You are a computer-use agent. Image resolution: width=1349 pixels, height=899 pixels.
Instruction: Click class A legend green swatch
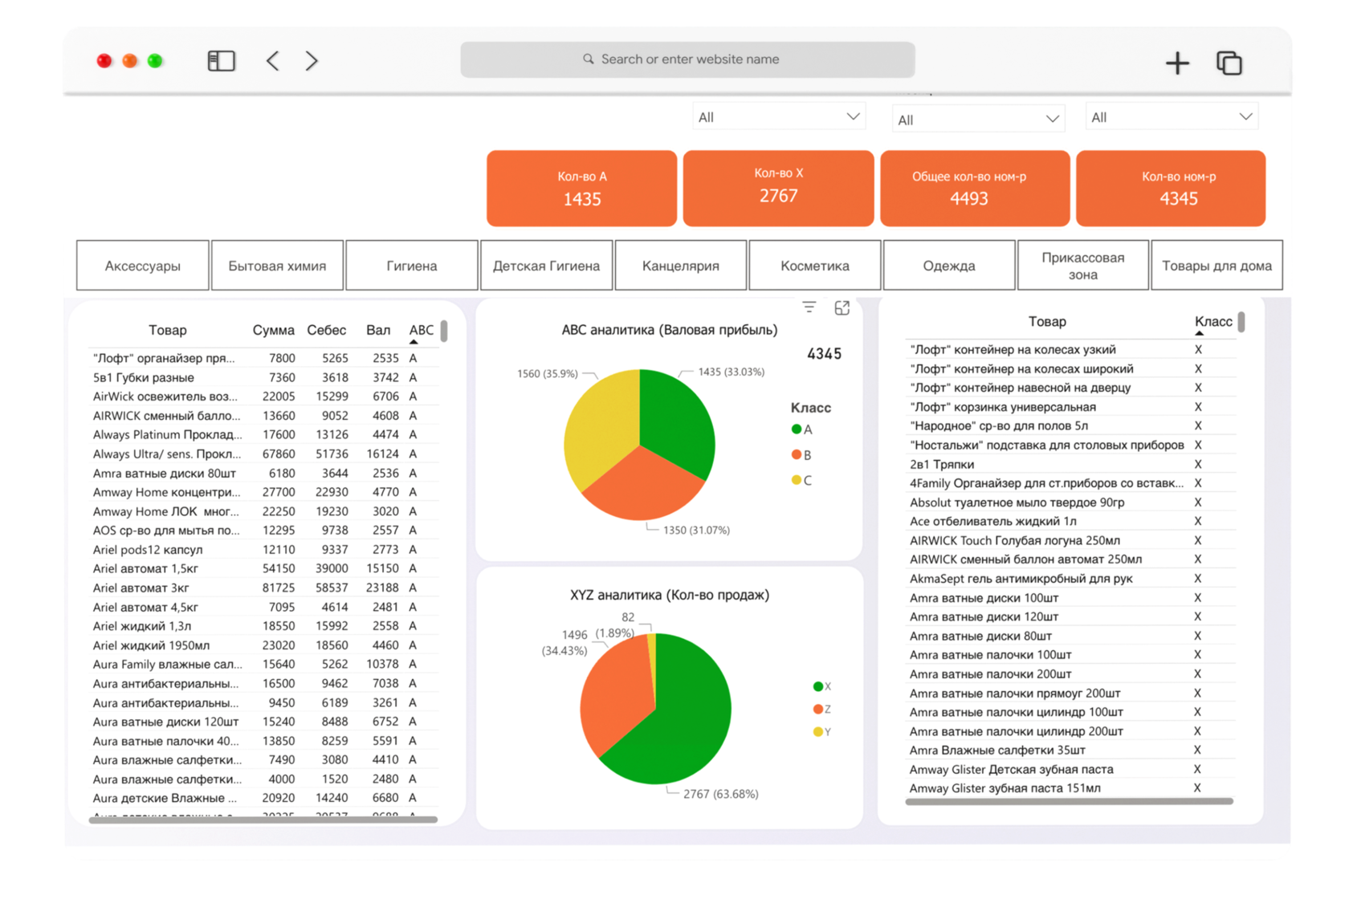coord(797,429)
